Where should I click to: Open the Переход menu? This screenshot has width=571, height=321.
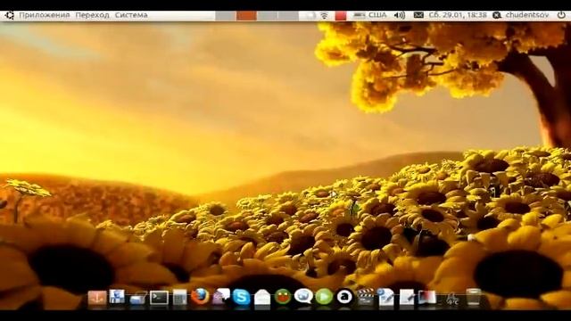[x=92, y=15]
